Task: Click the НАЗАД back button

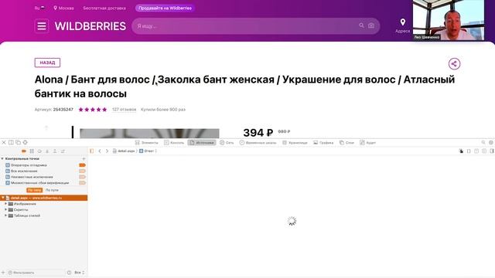Action: tap(47, 63)
